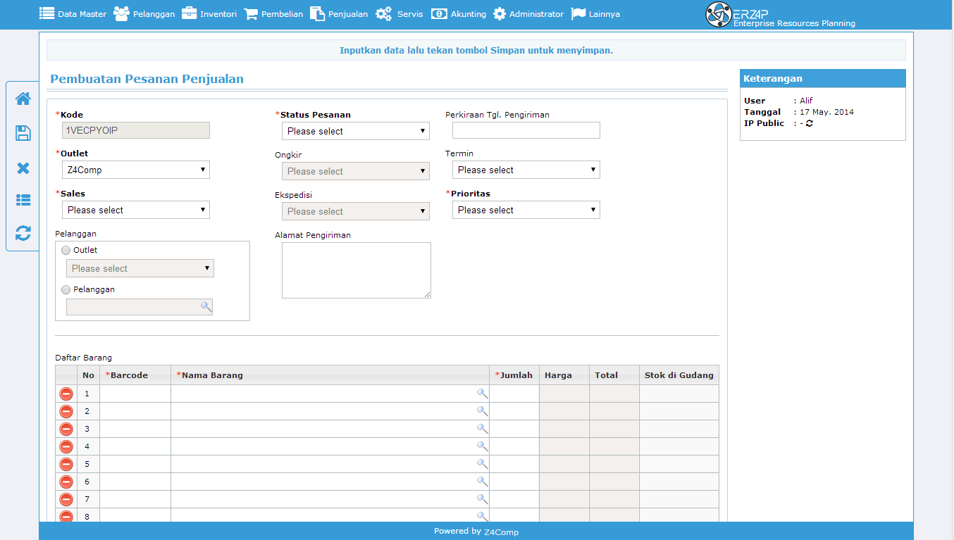
Task: Click the Jumlah cell in row 1
Action: pos(514,394)
